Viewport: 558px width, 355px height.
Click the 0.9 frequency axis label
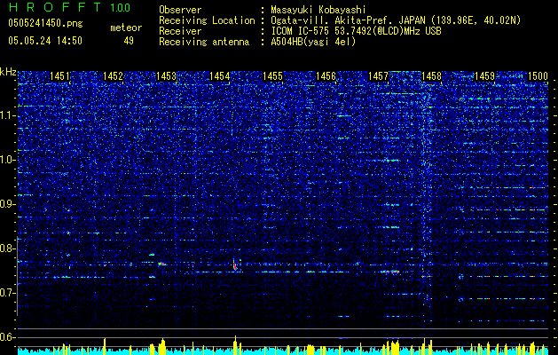[x=8, y=204]
